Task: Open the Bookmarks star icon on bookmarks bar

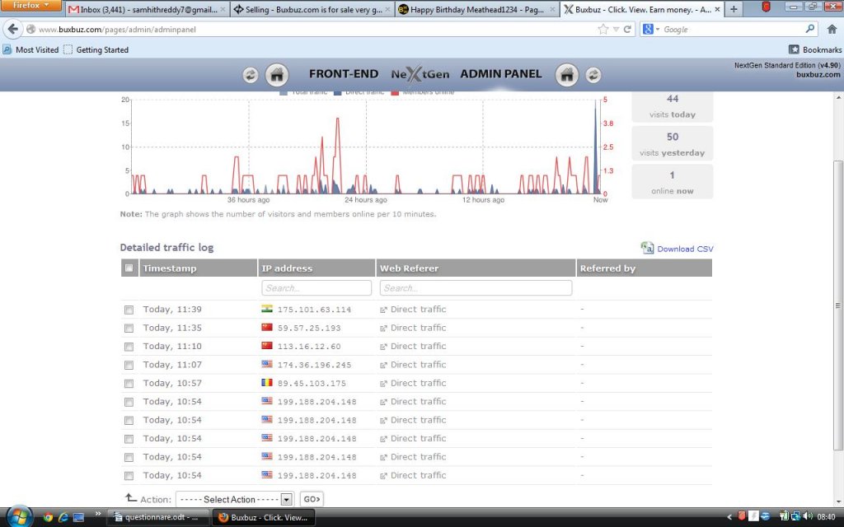Action: pyautogui.click(x=794, y=49)
